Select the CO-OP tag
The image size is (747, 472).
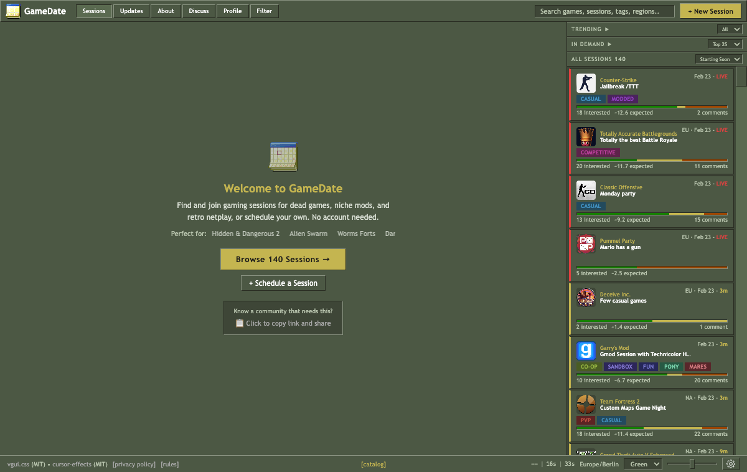click(x=589, y=367)
